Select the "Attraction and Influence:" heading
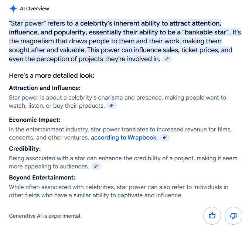The height and width of the screenshot is (228, 249). tap(45, 88)
